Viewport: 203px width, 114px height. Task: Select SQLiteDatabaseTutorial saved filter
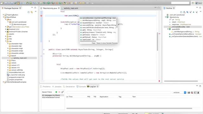click(51, 97)
